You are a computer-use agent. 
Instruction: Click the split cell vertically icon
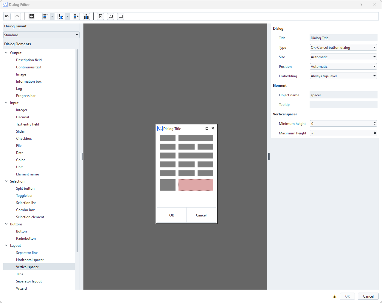pyautogui.click(x=101, y=16)
